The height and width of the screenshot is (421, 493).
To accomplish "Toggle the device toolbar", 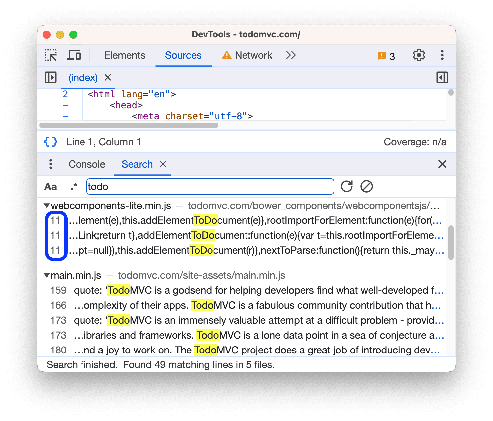I will tap(74, 55).
